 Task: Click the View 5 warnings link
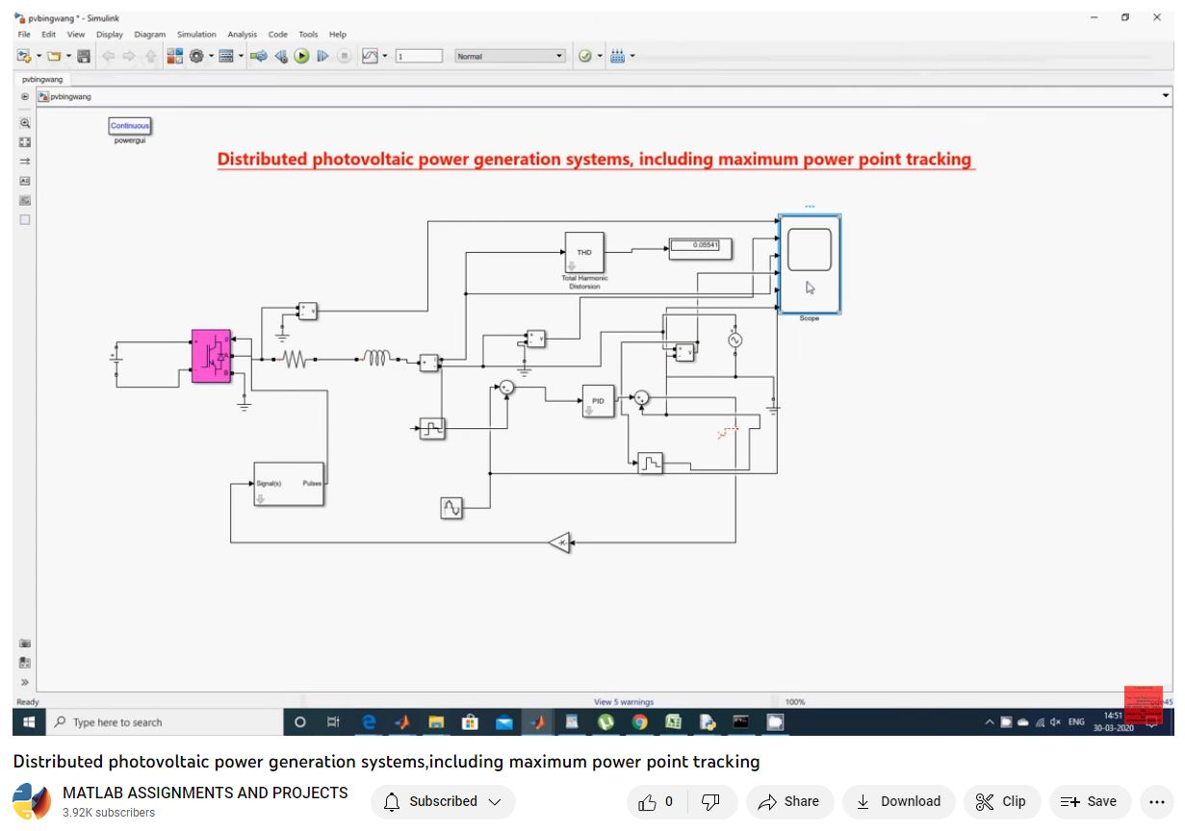pos(623,702)
